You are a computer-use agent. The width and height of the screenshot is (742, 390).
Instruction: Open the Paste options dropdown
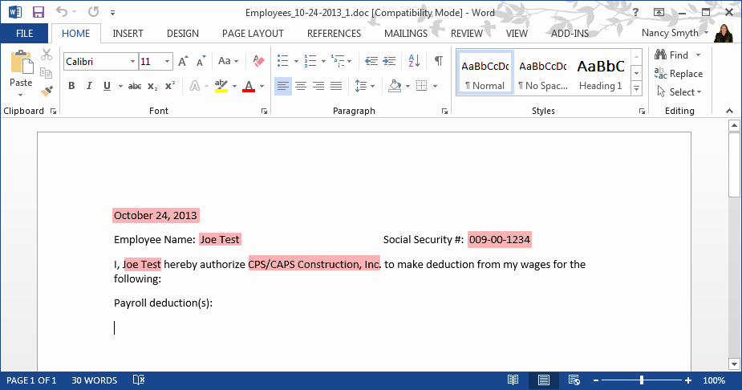click(20, 95)
